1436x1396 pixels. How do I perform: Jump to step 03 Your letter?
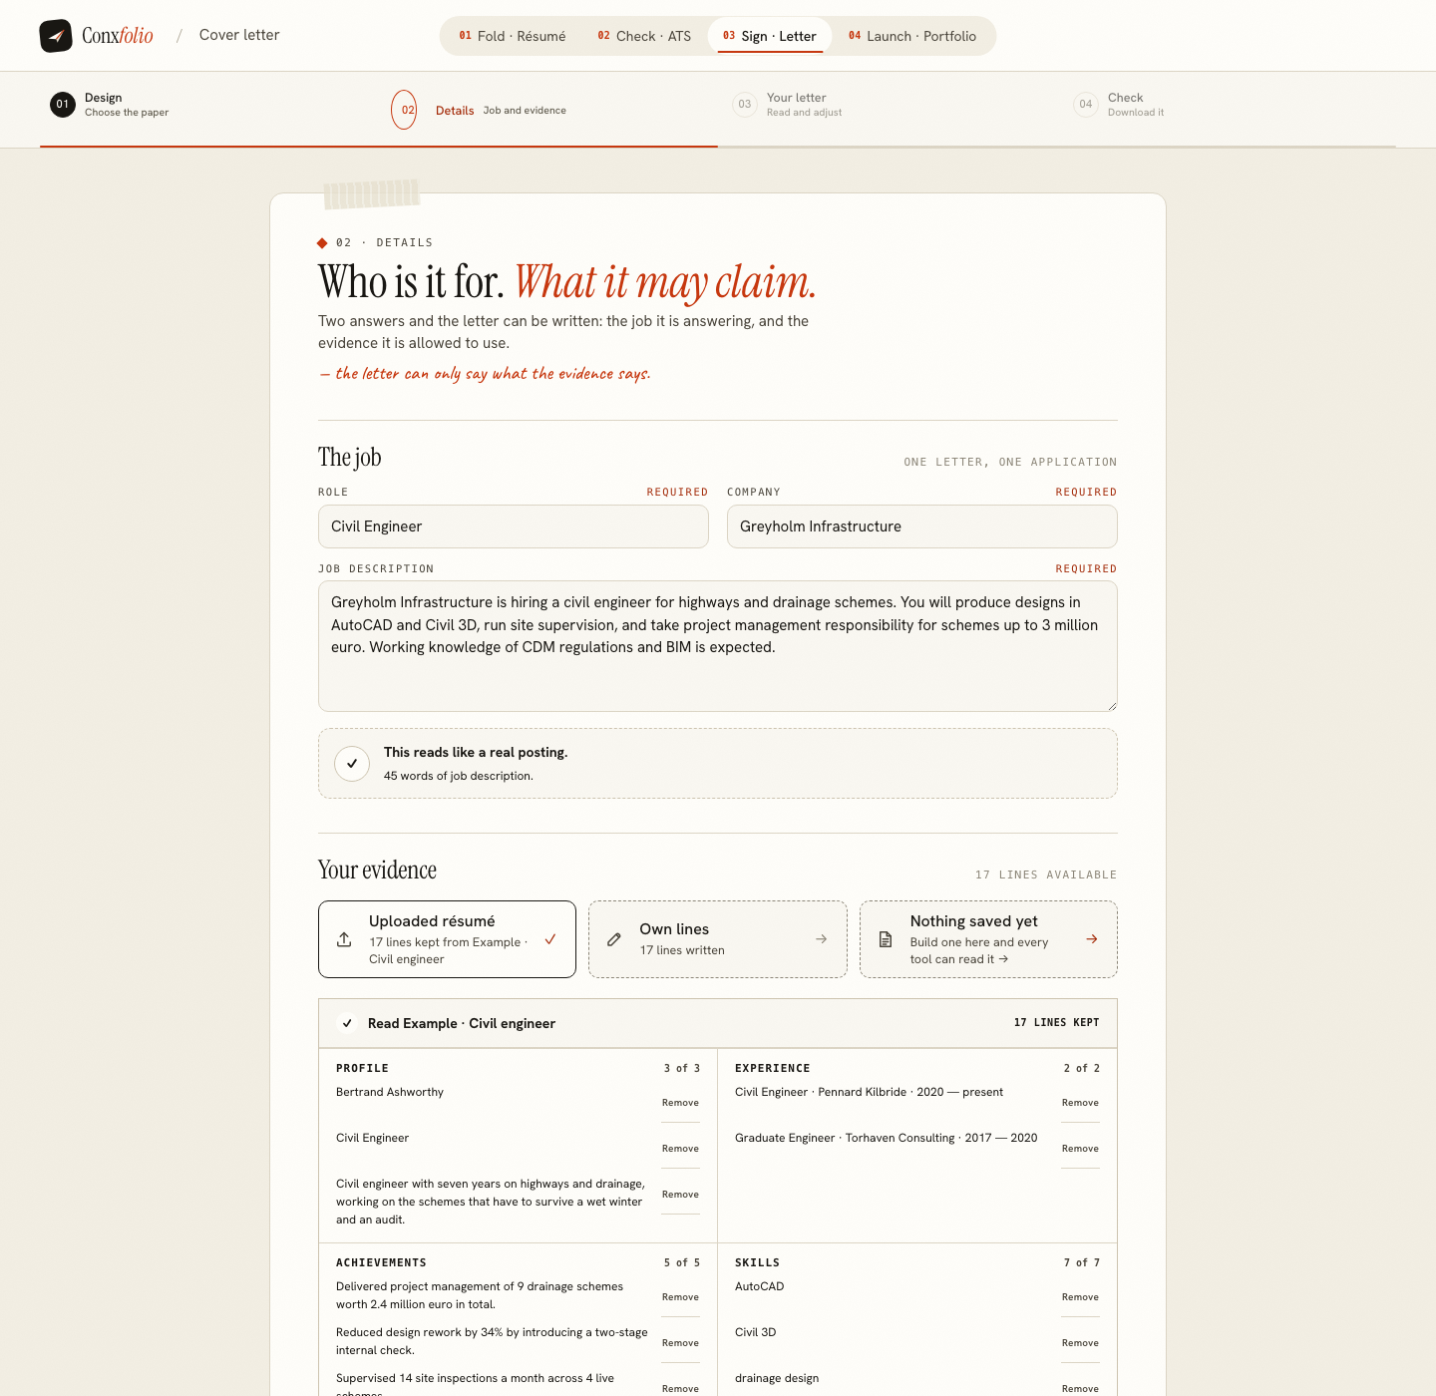coord(788,105)
